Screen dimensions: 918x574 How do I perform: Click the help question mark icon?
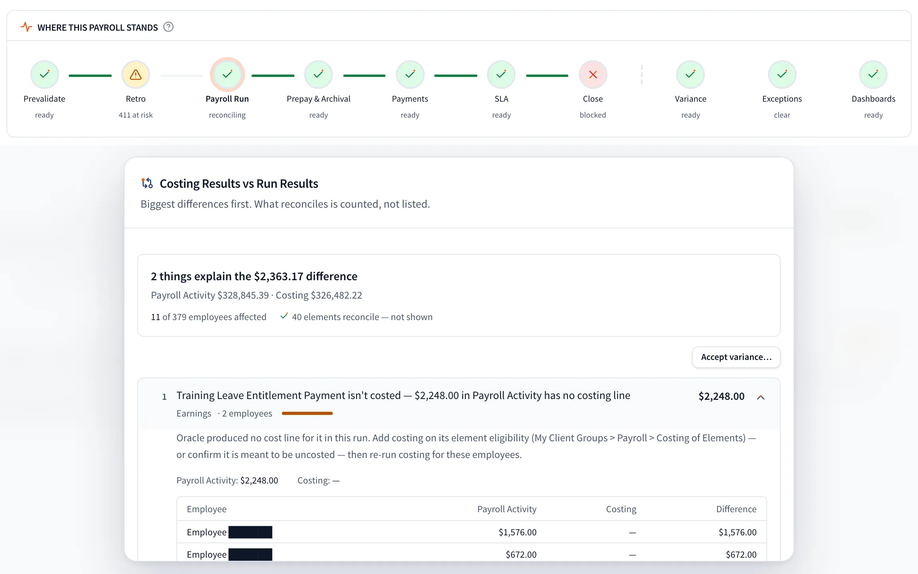tap(168, 27)
